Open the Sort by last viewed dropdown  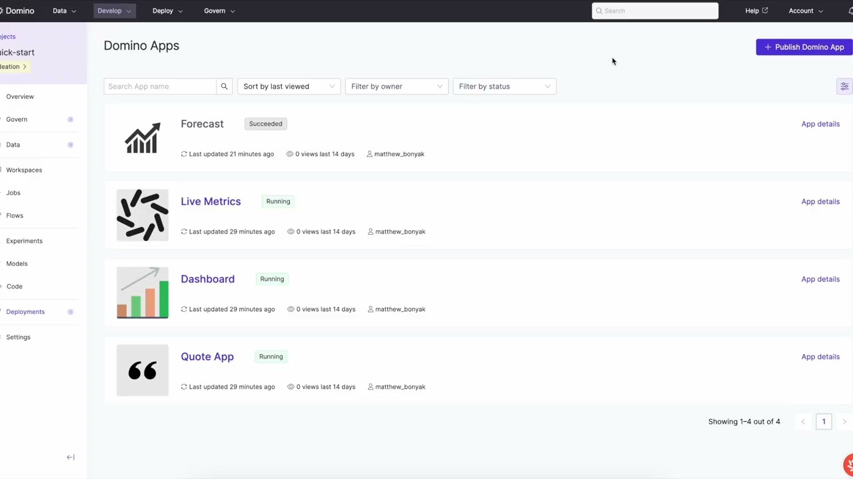pos(289,86)
